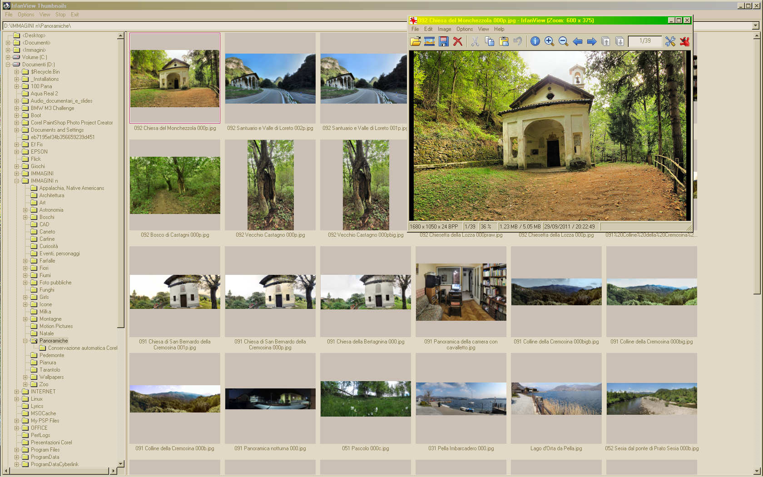Select the Pedemonte folder
The image size is (763, 477).
(52, 355)
